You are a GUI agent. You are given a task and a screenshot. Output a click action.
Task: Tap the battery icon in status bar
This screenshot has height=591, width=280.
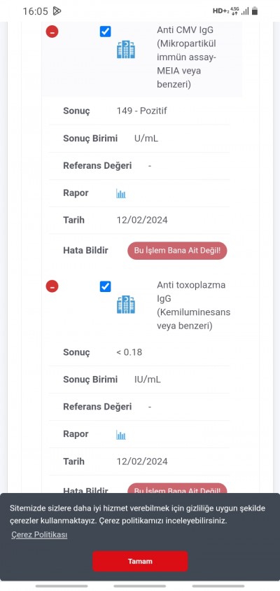(x=255, y=11)
